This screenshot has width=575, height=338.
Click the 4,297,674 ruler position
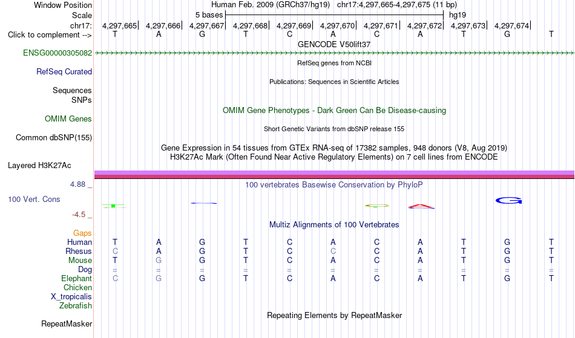pyautogui.click(x=511, y=25)
